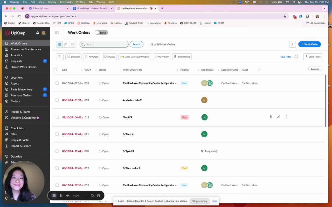Image resolution: width=332 pixels, height=207 pixels.
Task: Open the three-dot menu beside + Work Order
Action: coord(292,44)
